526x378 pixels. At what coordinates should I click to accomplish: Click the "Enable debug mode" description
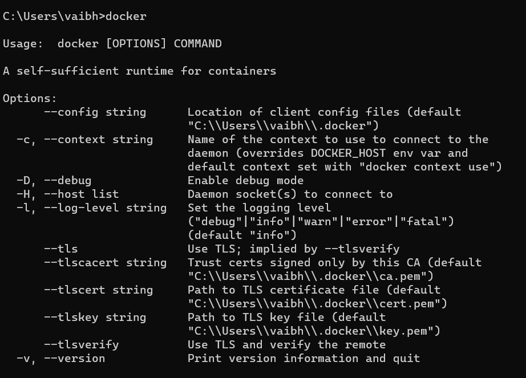[245, 181]
